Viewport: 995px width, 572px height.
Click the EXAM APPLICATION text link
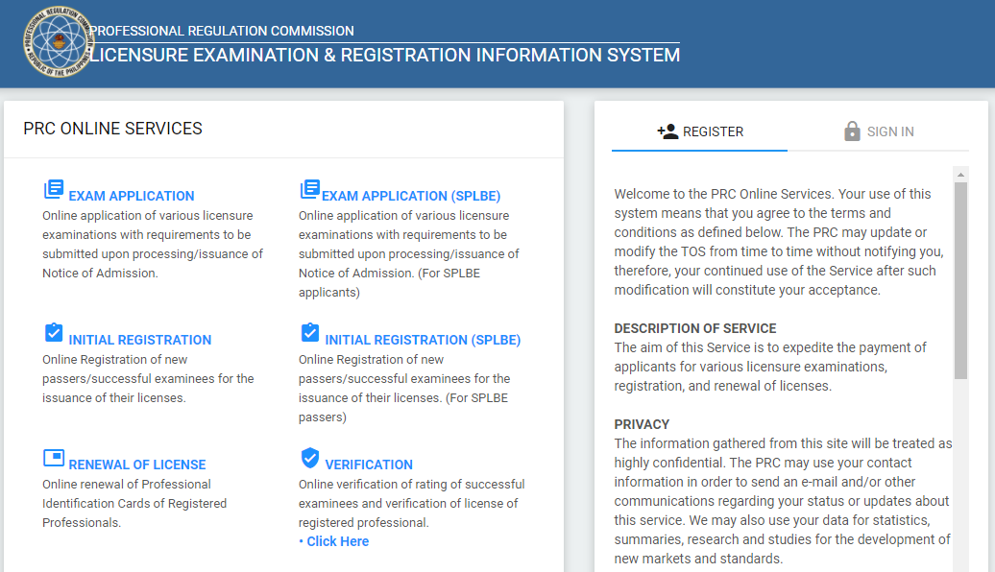coord(128,195)
